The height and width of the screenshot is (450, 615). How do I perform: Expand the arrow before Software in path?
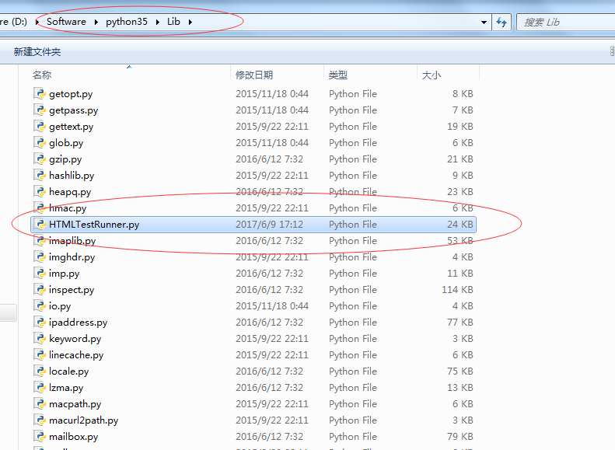(x=37, y=22)
